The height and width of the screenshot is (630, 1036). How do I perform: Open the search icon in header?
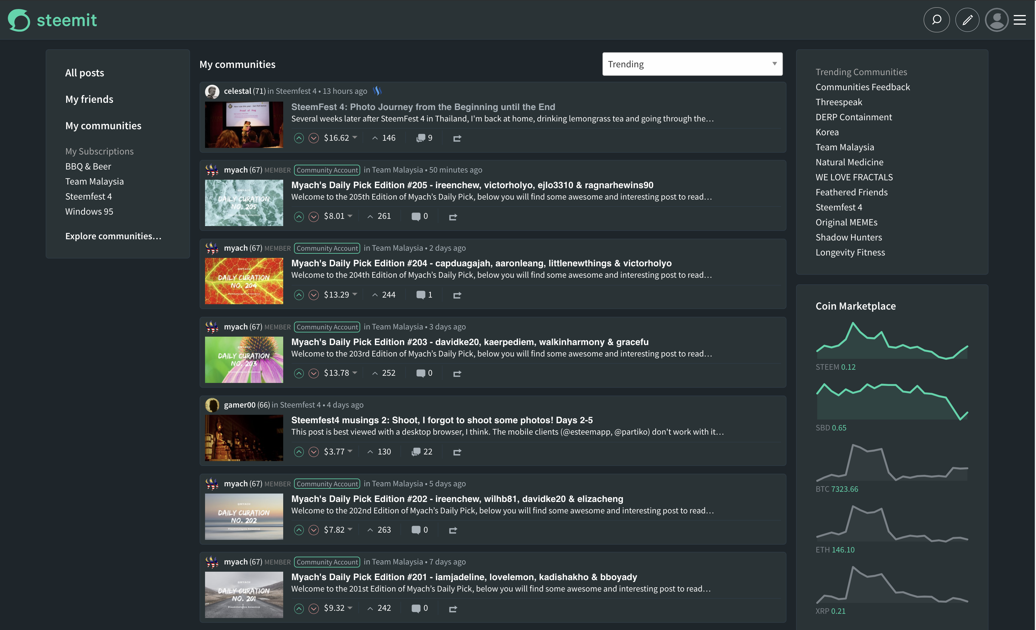tap(936, 20)
